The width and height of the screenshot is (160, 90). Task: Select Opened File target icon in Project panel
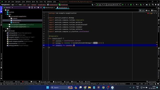click(x=29, y=7)
